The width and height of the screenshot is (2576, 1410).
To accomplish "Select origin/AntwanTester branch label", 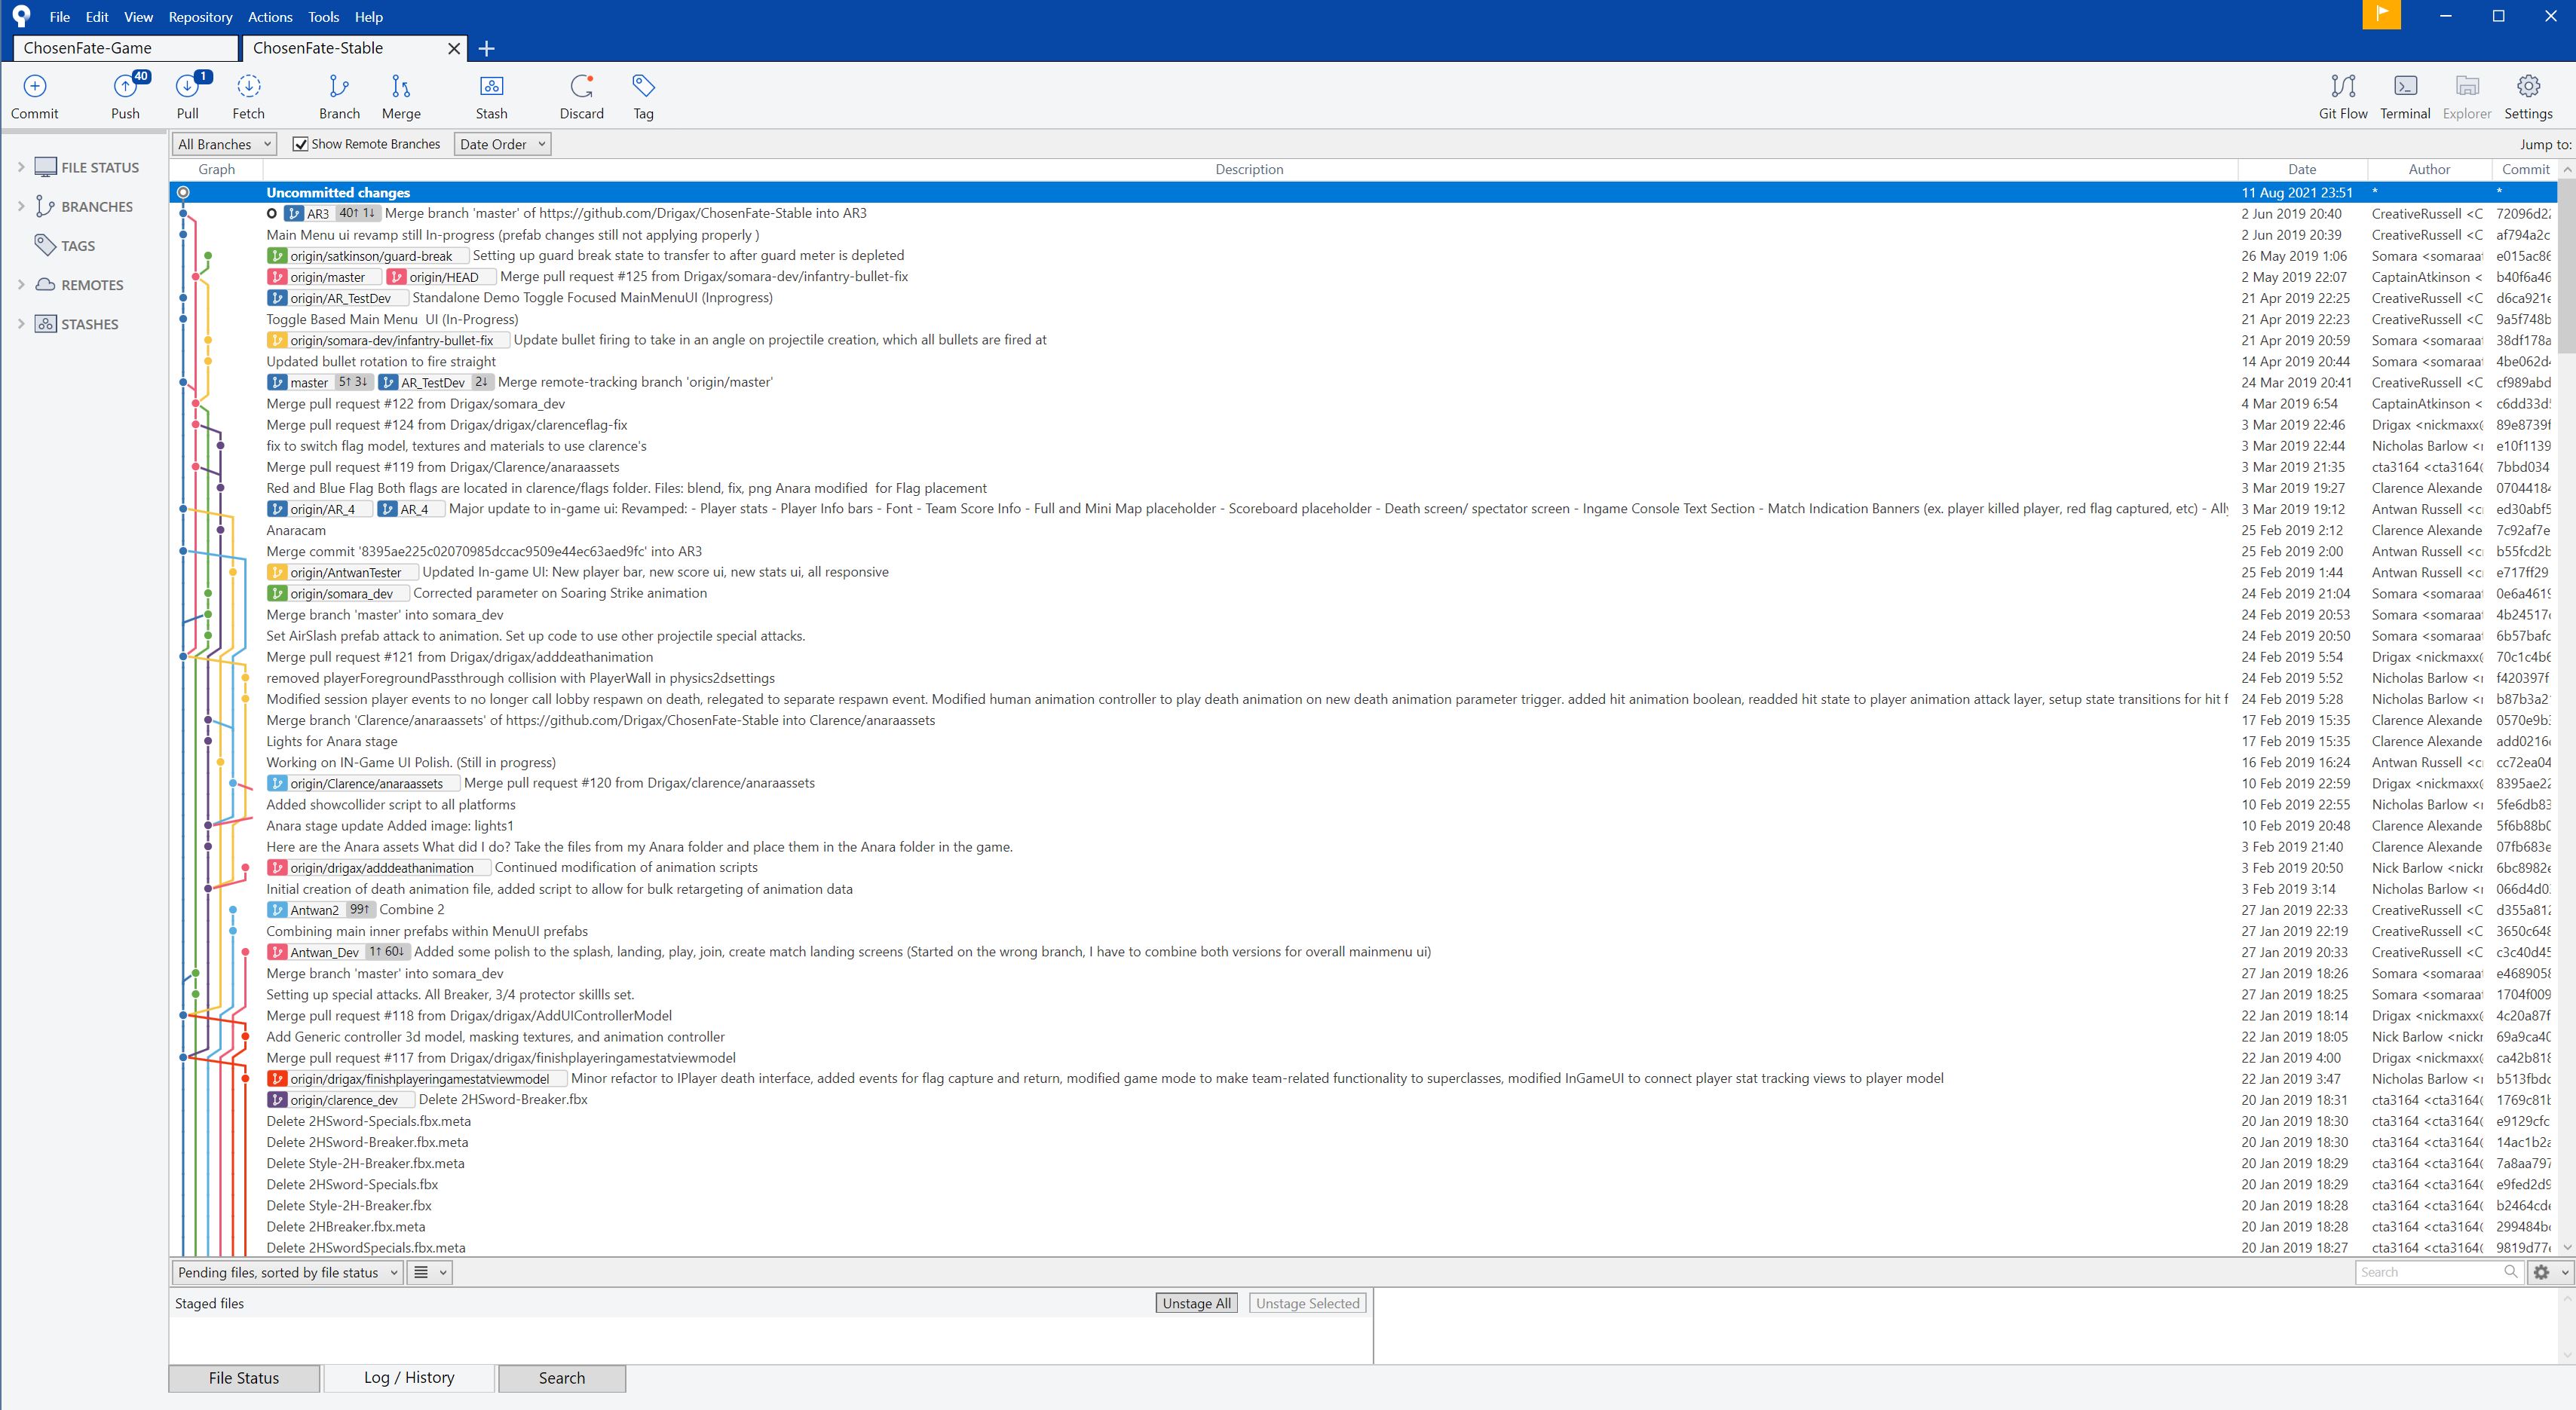I will coord(342,573).
